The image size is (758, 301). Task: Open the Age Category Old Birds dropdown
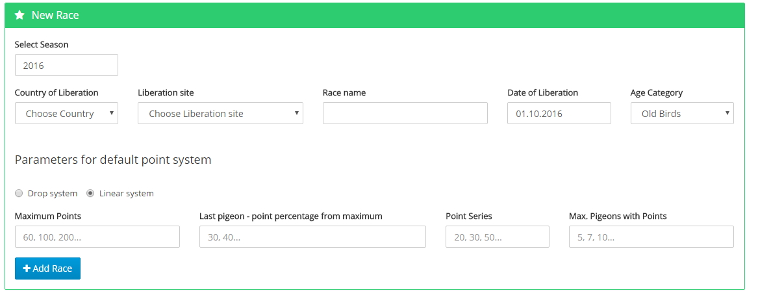tap(682, 113)
